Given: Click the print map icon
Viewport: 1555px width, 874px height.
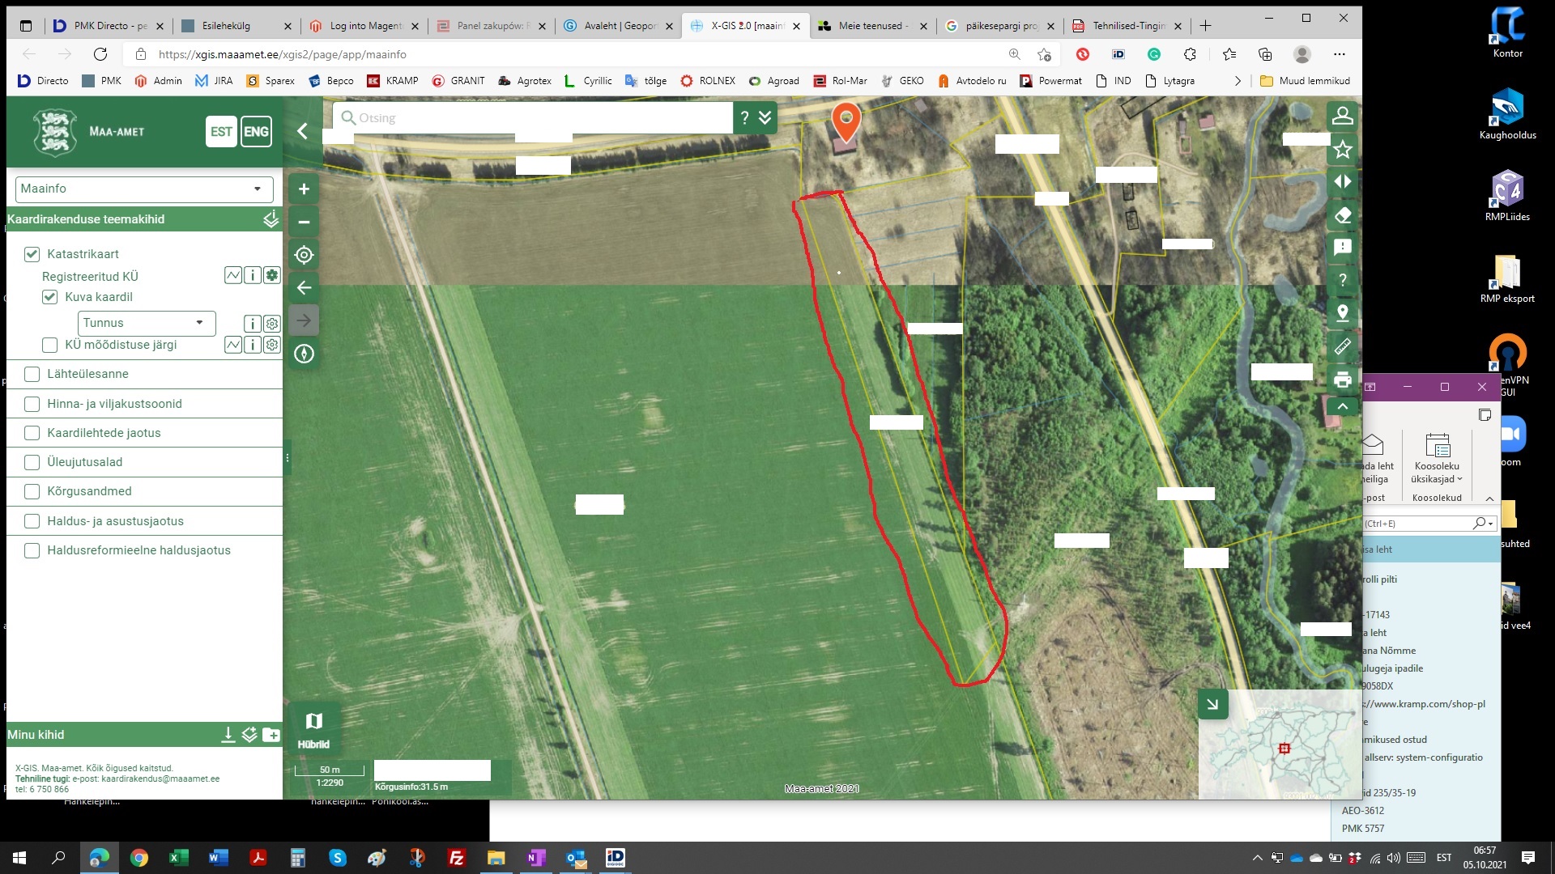Looking at the screenshot, I should (1342, 380).
